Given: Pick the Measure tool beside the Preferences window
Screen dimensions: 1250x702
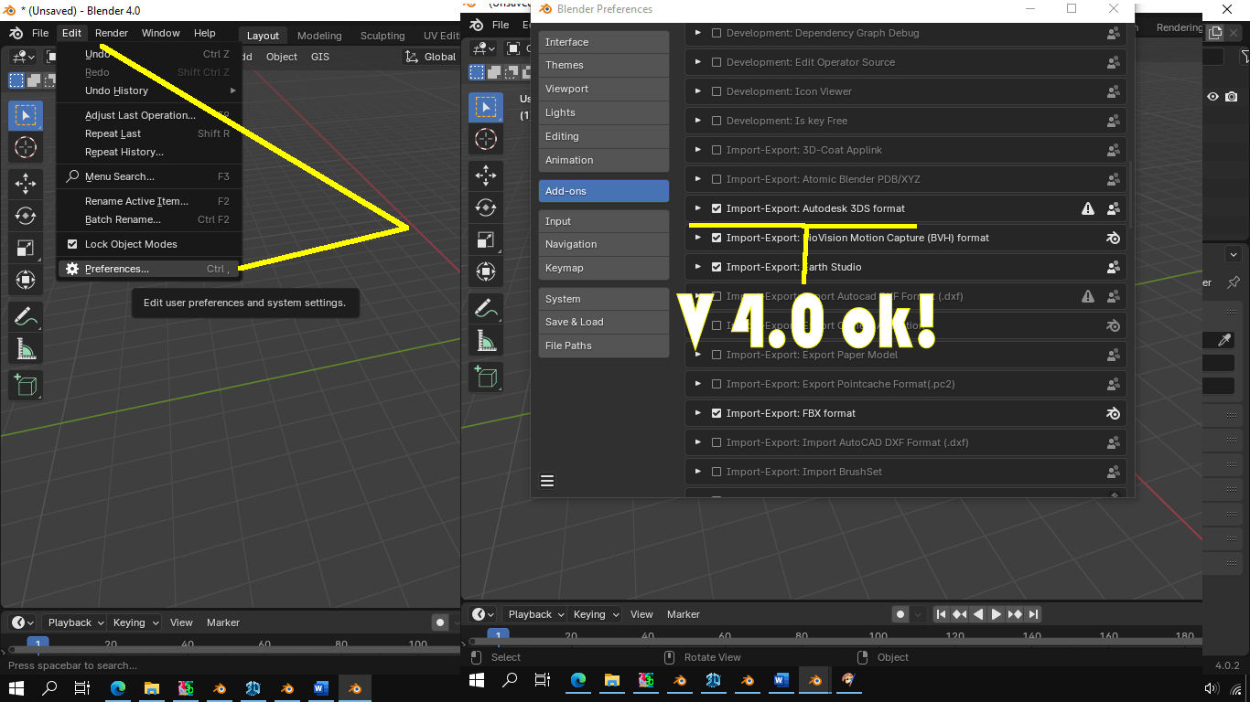Looking at the screenshot, I should click(486, 341).
